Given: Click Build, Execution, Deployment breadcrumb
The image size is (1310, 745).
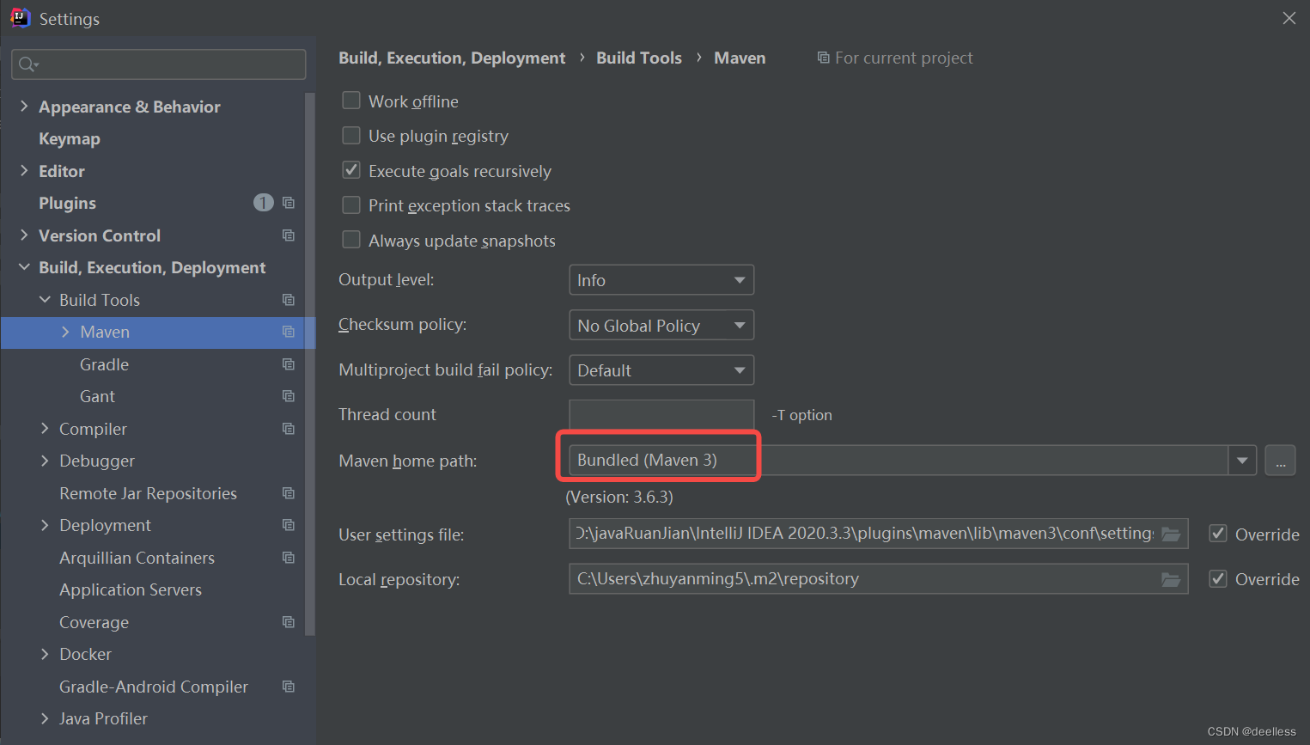Looking at the screenshot, I should coord(452,58).
